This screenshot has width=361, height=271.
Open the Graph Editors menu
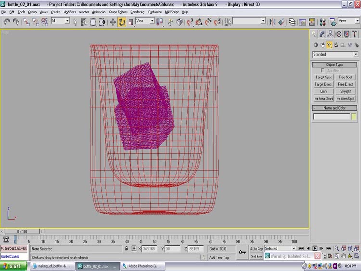pos(118,12)
